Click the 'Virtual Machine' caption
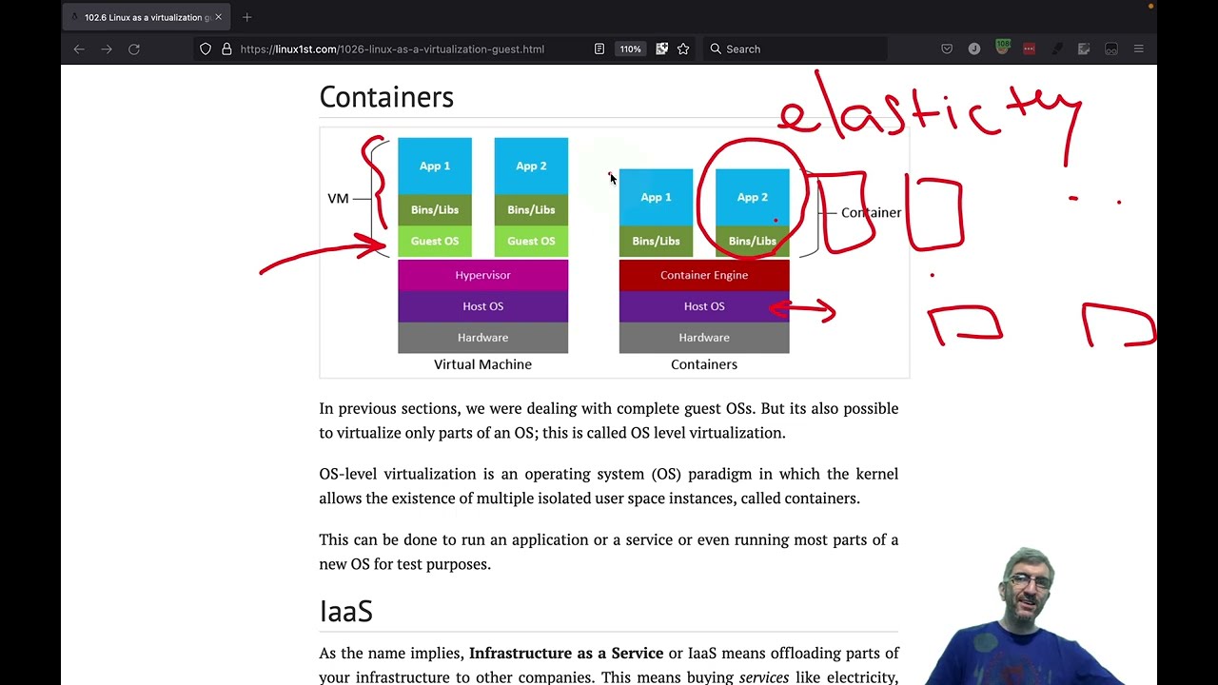Viewport: 1218px width, 685px height. [482, 364]
